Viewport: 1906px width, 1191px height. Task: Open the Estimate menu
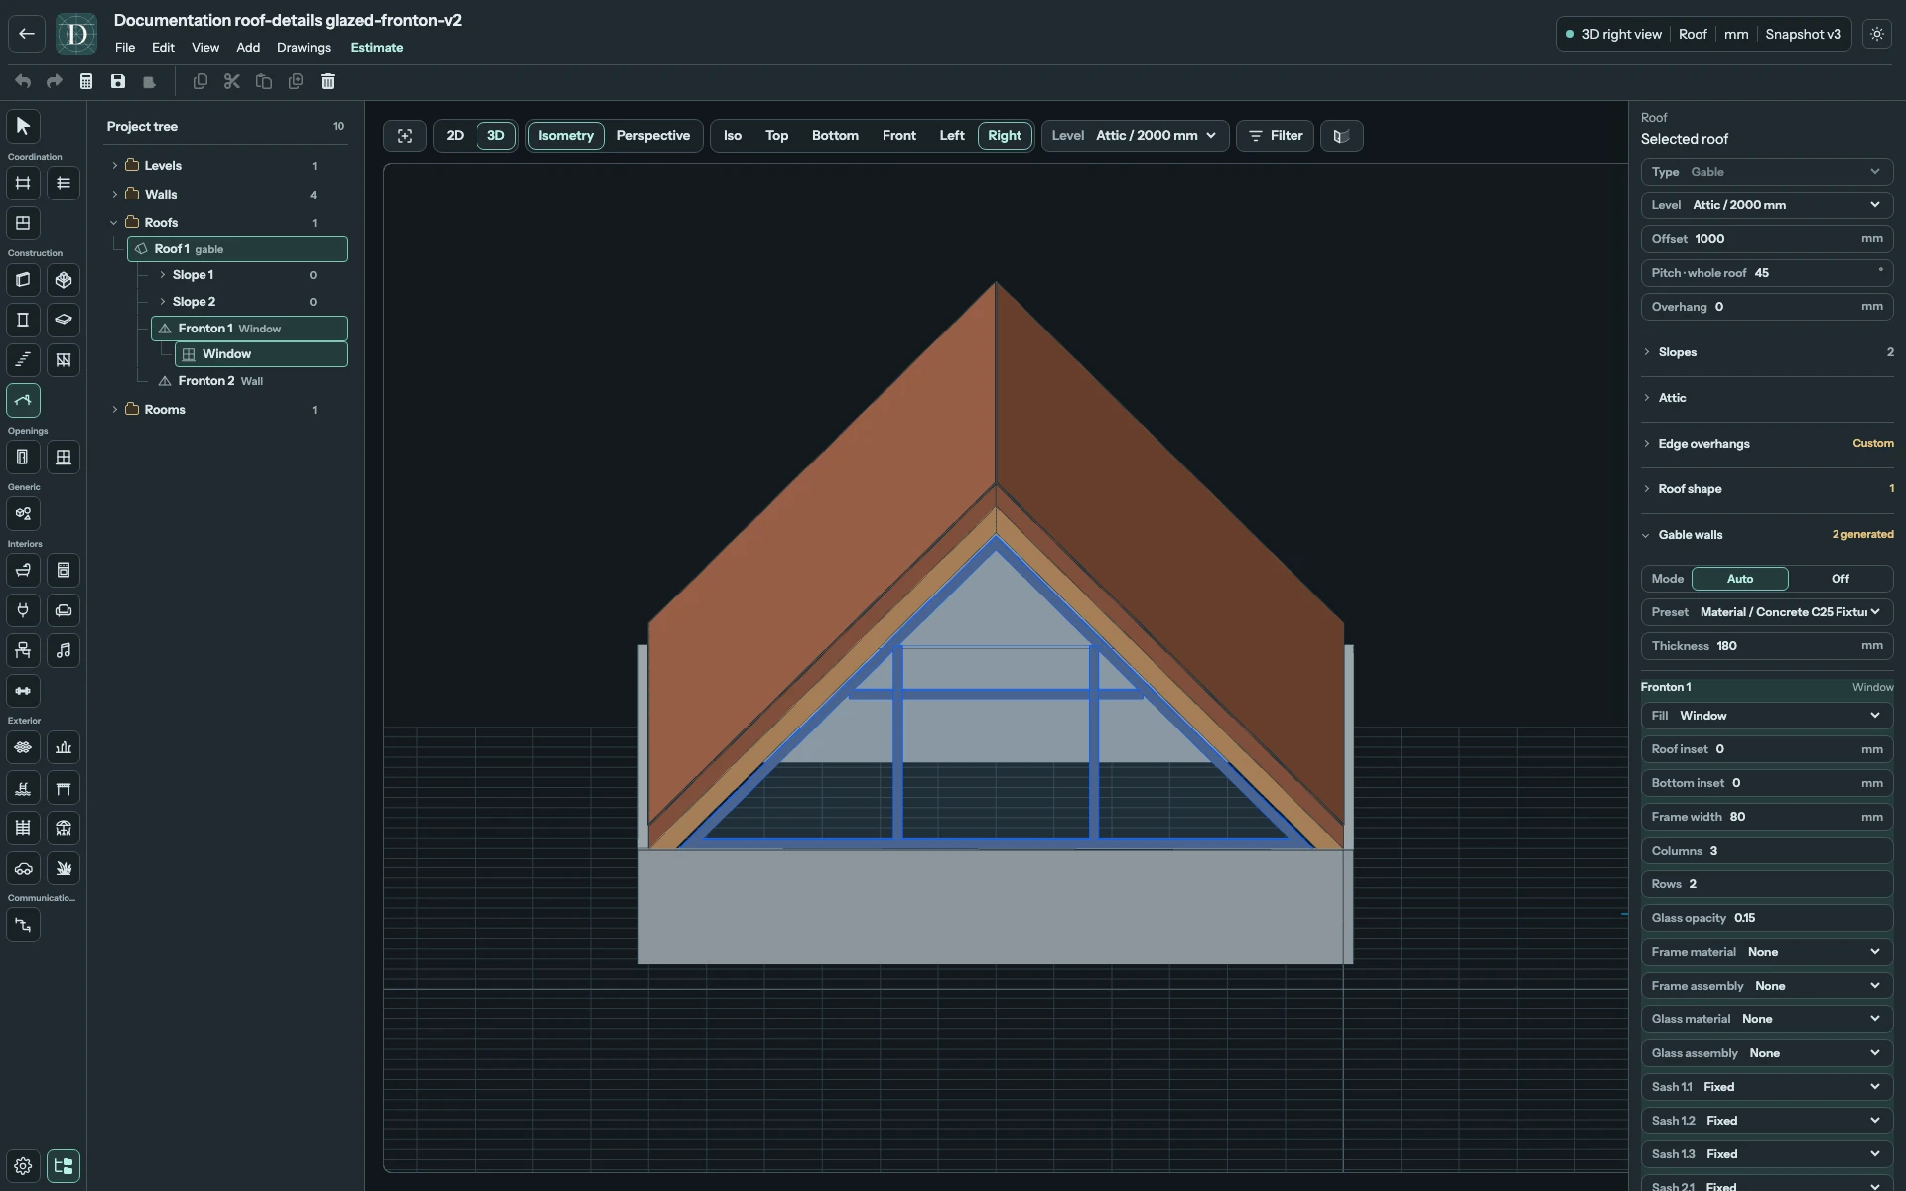tap(377, 48)
